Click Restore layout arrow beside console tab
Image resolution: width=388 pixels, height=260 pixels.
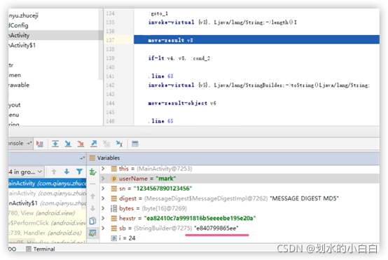coord(29,143)
